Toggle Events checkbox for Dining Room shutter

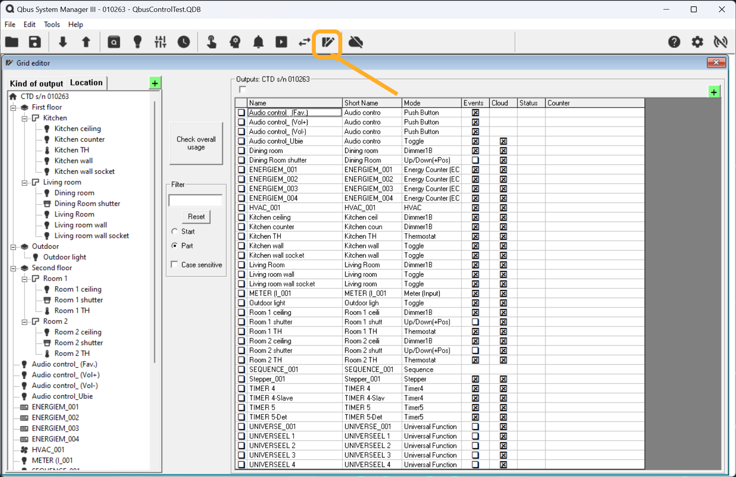[x=475, y=160]
